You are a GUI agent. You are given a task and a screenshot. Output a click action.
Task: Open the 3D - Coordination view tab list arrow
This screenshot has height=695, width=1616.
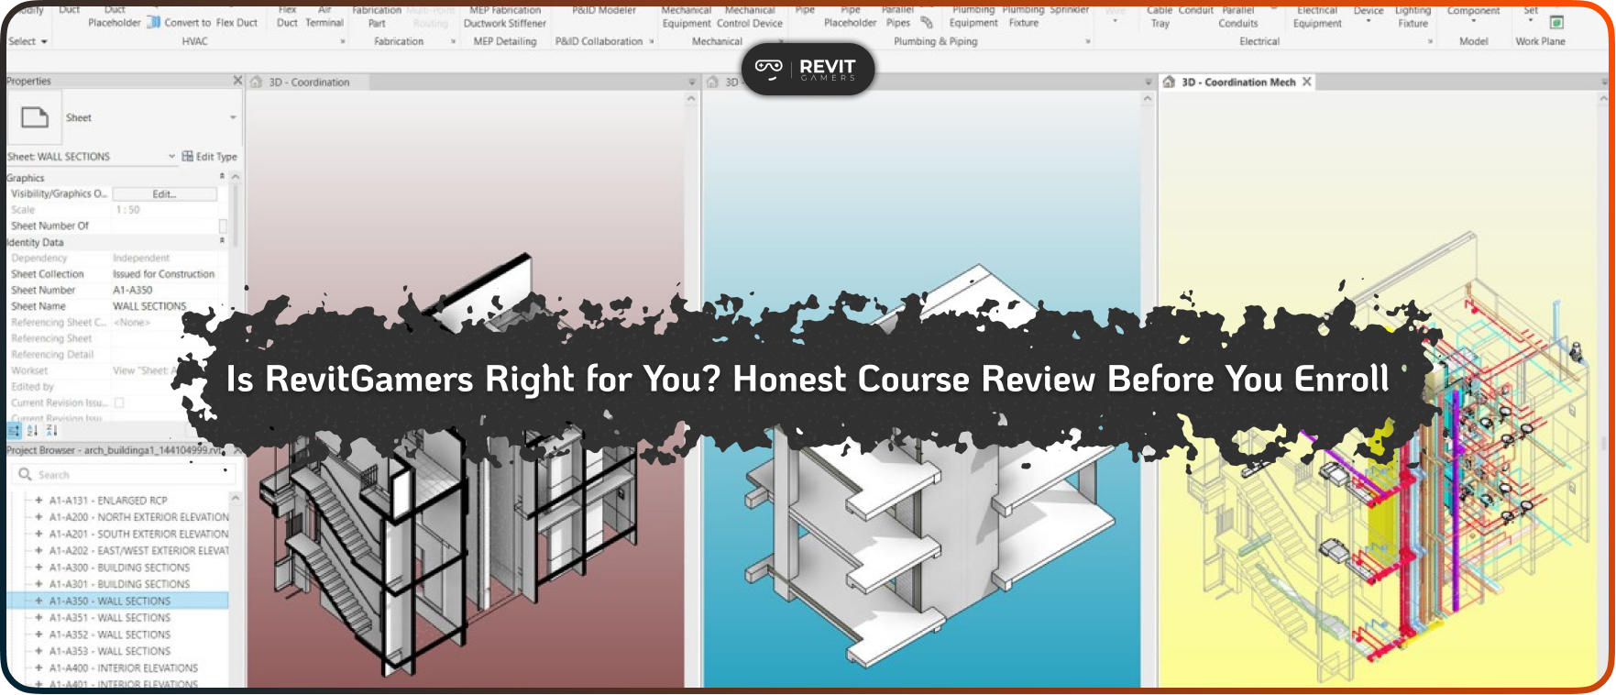[x=692, y=83]
